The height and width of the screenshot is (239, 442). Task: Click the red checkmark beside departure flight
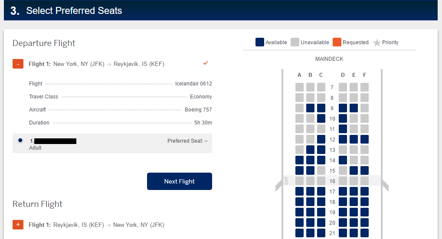(x=206, y=63)
